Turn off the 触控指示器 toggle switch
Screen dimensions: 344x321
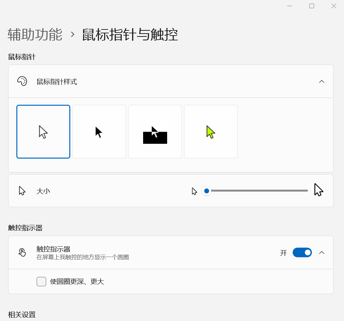tap(302, 252)
